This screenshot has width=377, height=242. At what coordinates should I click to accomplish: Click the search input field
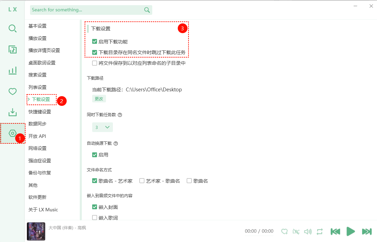click(x=86, y=10)
